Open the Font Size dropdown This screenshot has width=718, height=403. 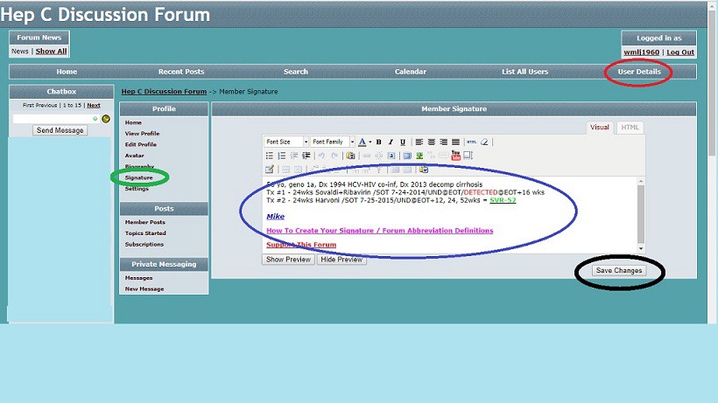(x=286, y=142)
